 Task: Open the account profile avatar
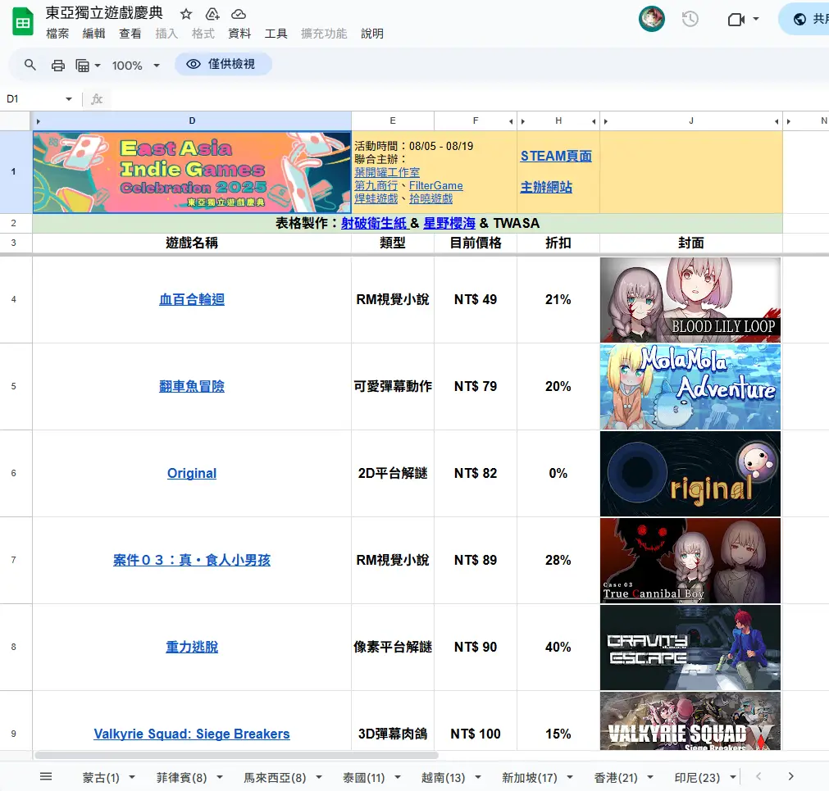coord(651,19)
